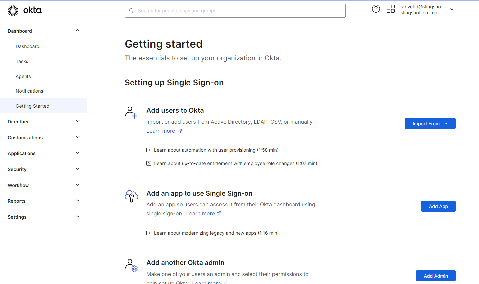Click the cloud key Single Sign-on icon
Viewport: 479px width, 284px height.
click(x=131, y=196)
